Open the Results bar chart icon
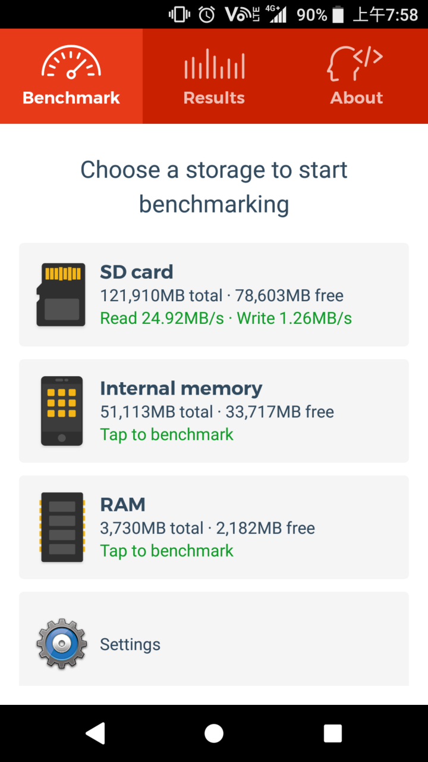 point(214,64)
